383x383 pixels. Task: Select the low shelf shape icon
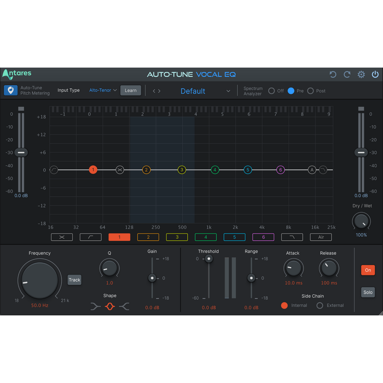coord(95,306)
